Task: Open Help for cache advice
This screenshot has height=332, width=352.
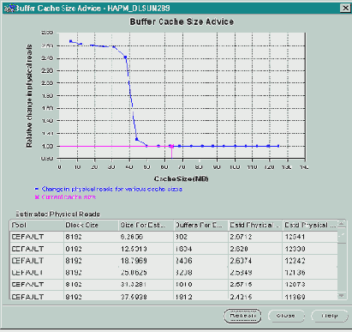Action: (x=330, y=316)
